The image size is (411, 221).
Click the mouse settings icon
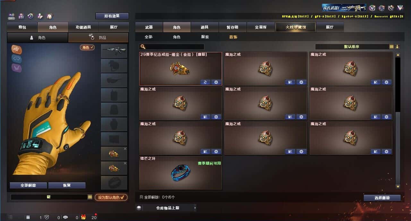pyautogui.click(x=49, y=16)
